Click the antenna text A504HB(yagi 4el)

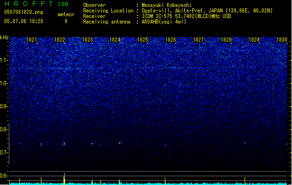click(x=164, y=22)
